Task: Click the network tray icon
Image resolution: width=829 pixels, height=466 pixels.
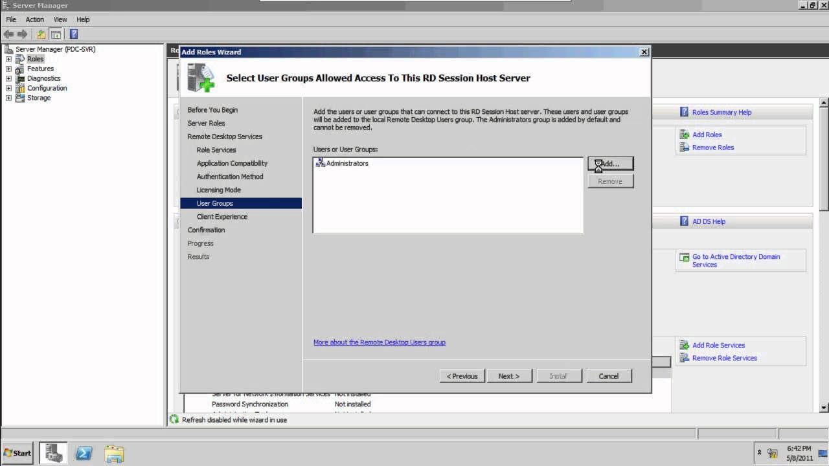Action: pos(773,453)
